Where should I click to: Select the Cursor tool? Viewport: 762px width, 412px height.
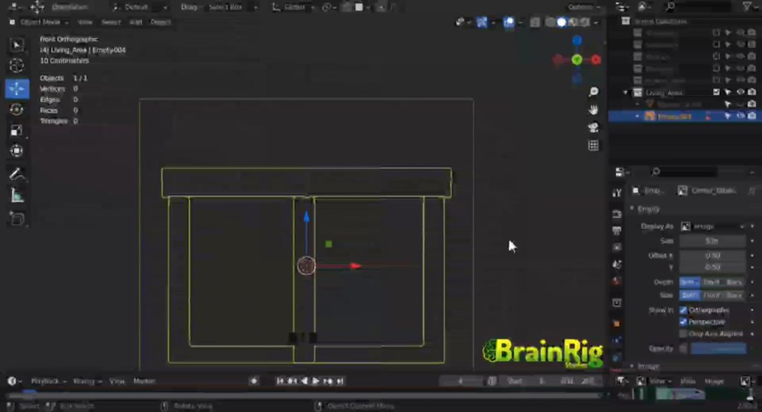pos(17,65)
